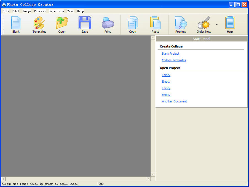The image size is (249, 187).
Task: Click the Paste clipboard icon
Action: [155, 23]
